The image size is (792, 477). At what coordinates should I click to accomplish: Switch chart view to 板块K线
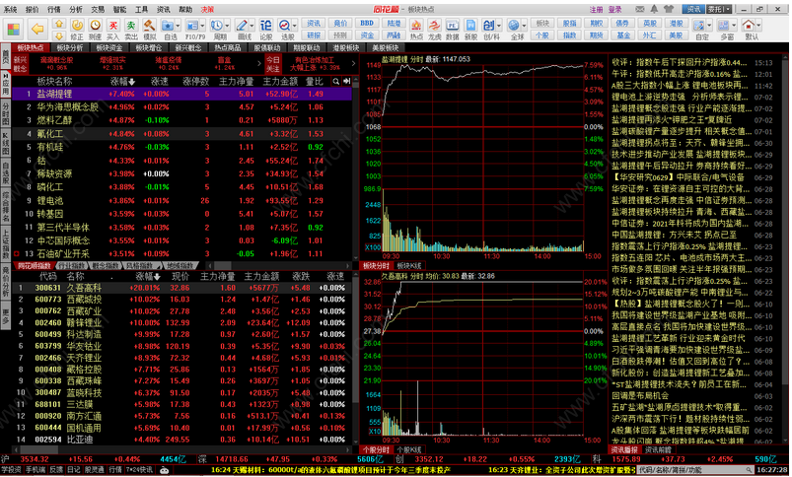pos(408,265)
